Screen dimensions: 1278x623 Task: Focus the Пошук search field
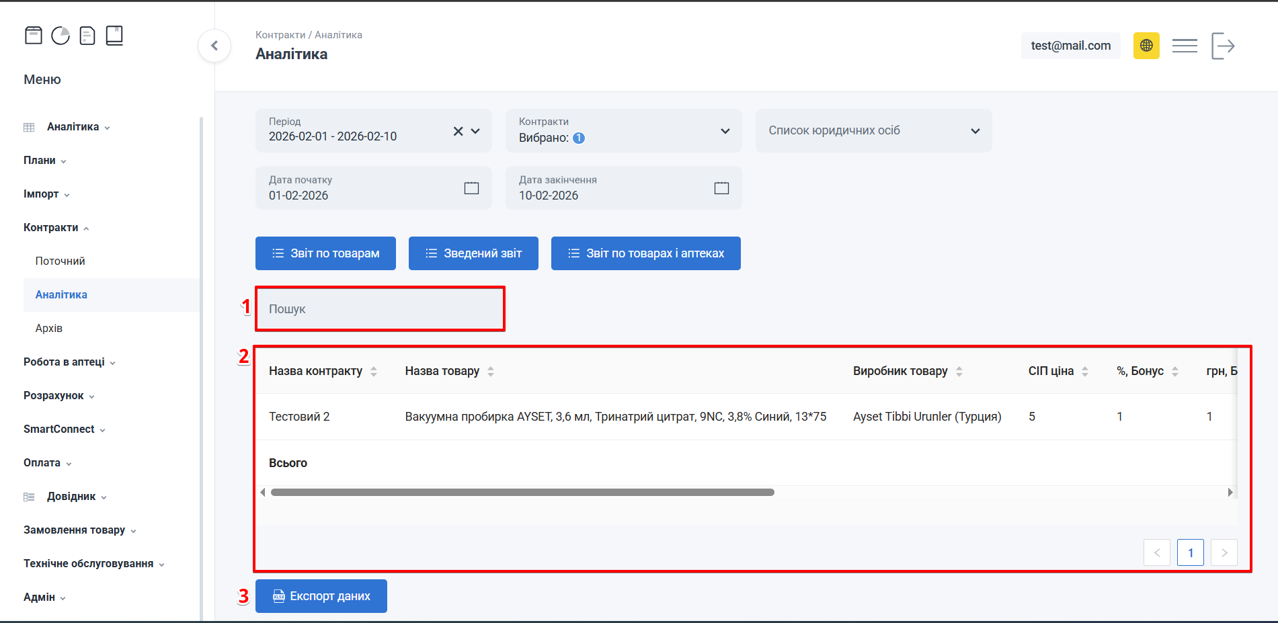click(380, 309)
